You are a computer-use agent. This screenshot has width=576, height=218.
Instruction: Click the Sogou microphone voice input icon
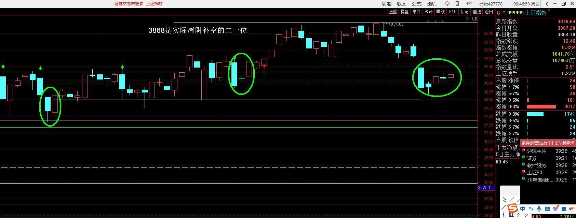[539, 209]
